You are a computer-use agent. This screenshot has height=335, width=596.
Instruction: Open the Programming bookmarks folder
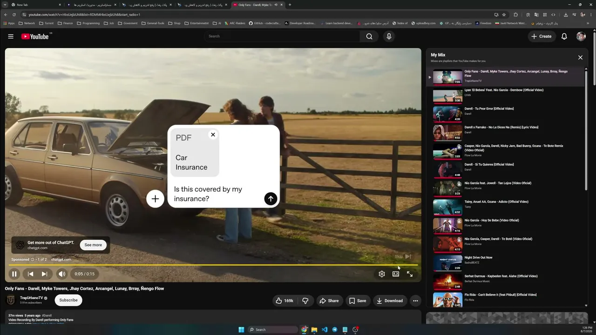pos(88,23)
